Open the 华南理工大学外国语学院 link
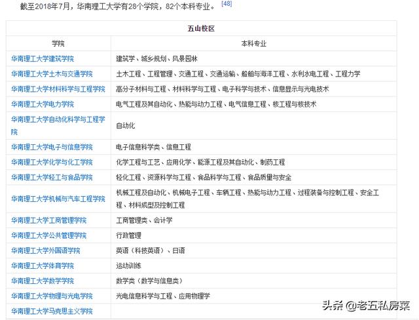 click(46, 250)
